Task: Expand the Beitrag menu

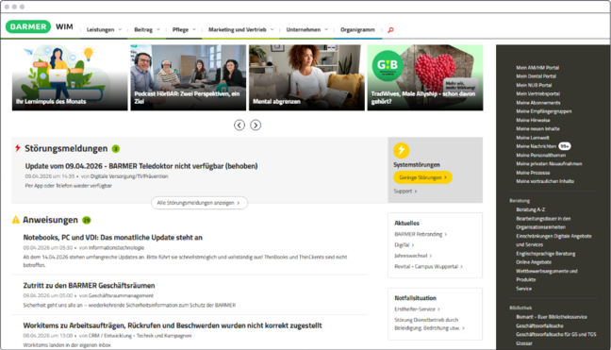Action: [x=147, y=29]
